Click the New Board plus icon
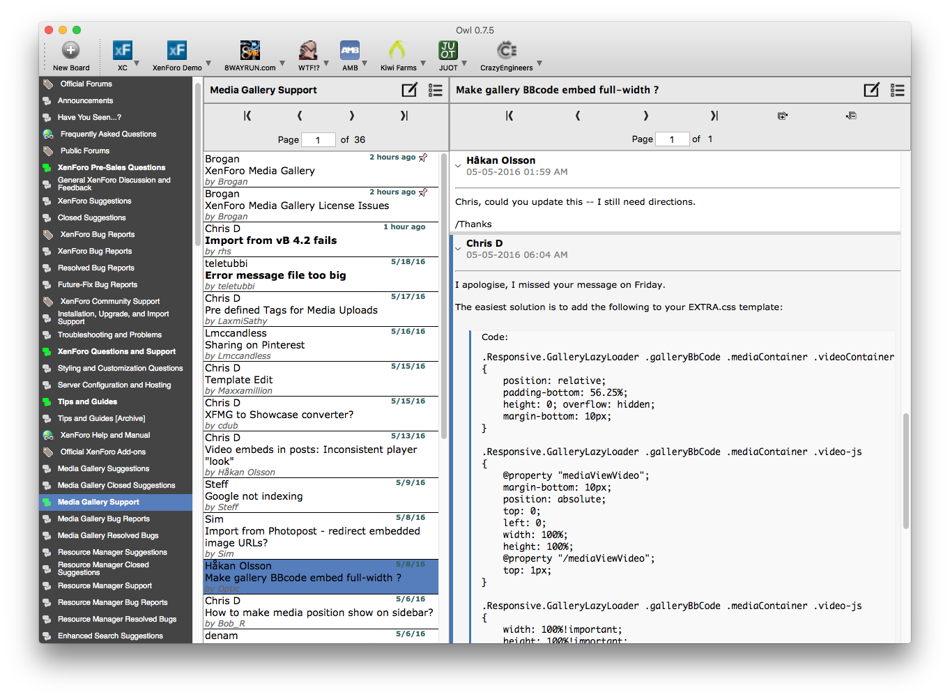Screen dimensions: 950x699 coord(71,50)
